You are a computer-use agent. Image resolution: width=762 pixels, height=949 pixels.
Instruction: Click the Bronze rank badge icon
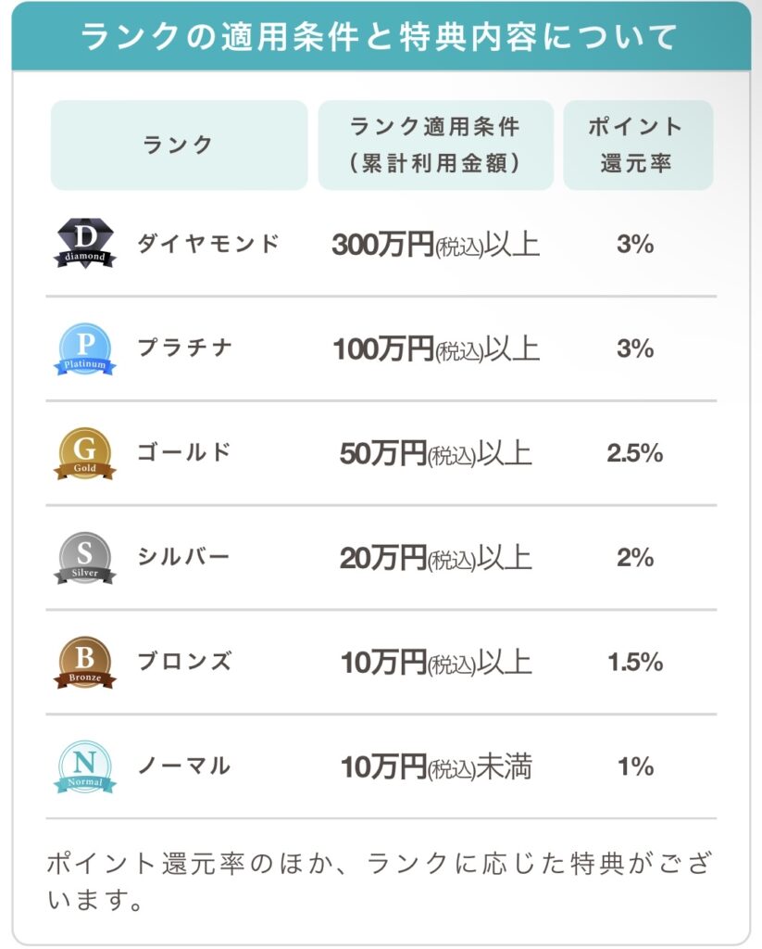click(x=85, y=663)
